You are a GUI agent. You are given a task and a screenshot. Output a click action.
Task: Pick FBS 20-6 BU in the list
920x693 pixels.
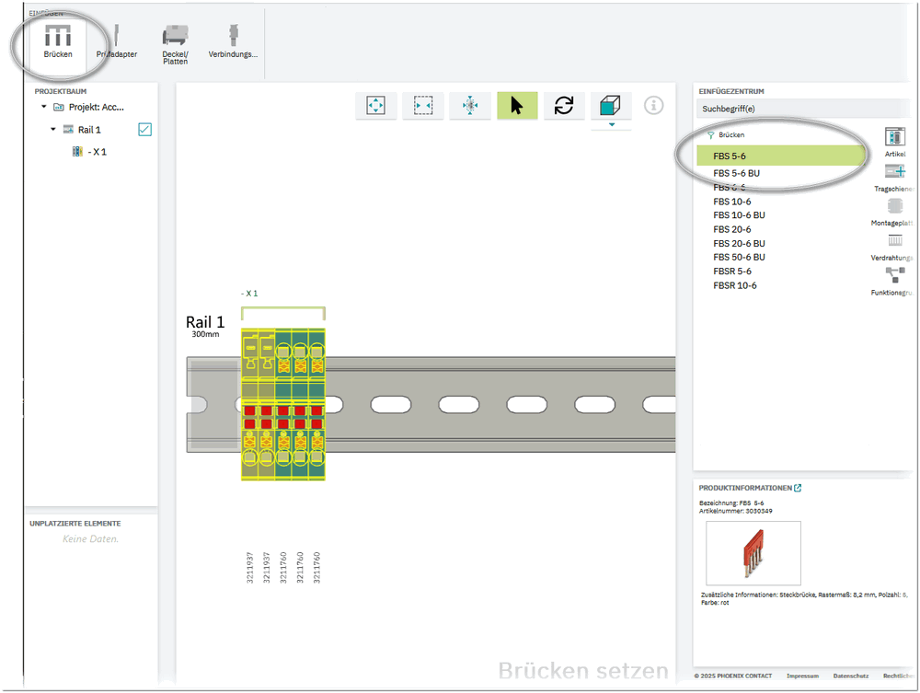click(739, 244)
